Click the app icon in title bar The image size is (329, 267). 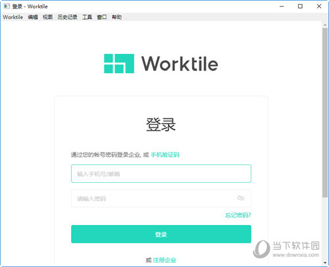(x=7, y=6)
